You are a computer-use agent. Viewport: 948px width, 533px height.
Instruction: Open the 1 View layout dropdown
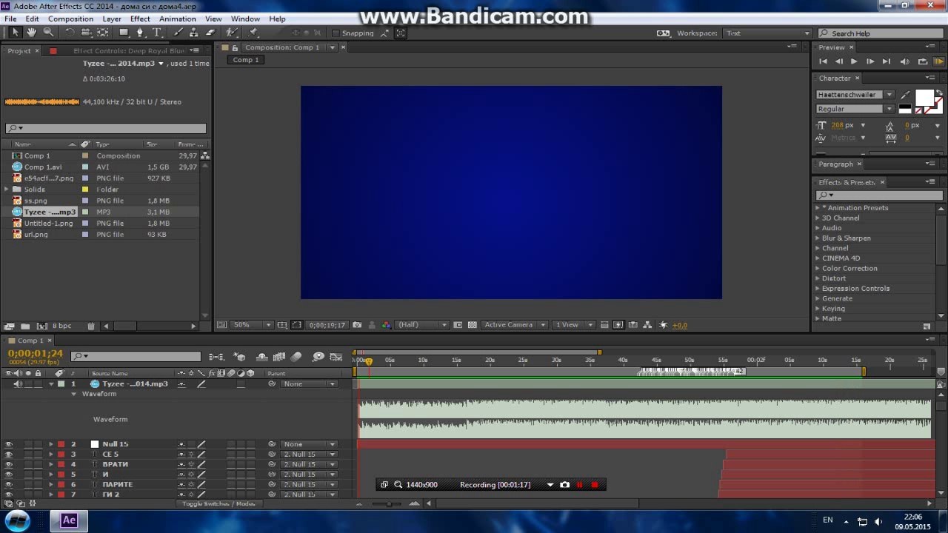coord(574,325)
